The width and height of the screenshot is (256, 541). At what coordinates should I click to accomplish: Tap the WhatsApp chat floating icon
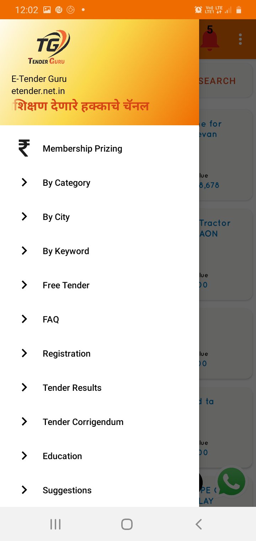231,481
